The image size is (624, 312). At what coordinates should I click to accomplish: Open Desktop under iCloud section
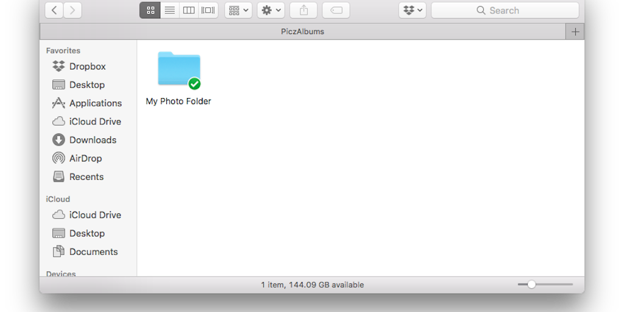(87, 233)
